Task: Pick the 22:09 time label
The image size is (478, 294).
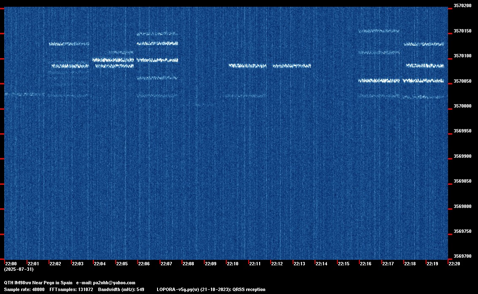Action: (210, 264)
